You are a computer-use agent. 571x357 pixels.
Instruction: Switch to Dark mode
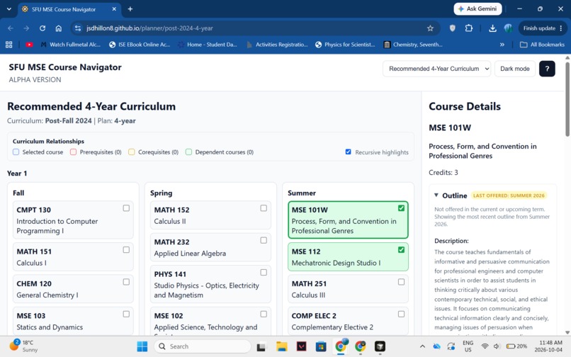(515, 69)
